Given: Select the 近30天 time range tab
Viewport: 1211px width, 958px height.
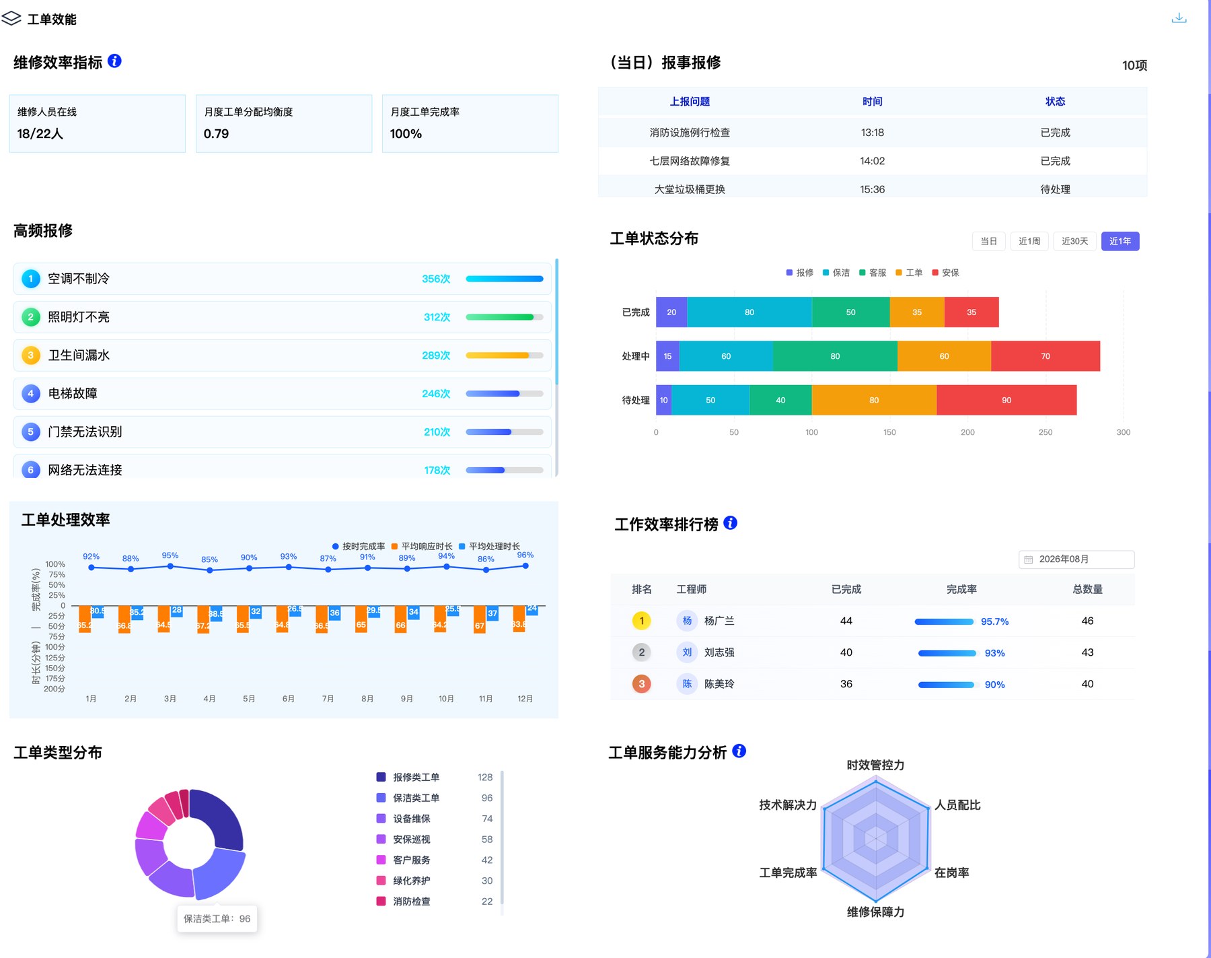Looking at the screenshot, I should coord(1074,241).
